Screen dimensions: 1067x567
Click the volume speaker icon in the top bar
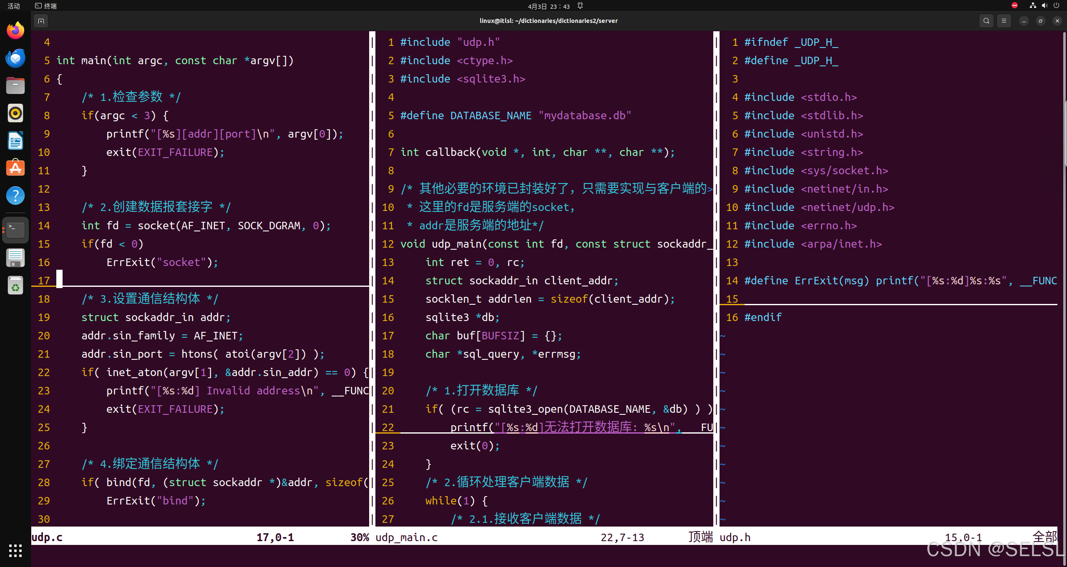pyautogui.click(x=1044, y=5)
